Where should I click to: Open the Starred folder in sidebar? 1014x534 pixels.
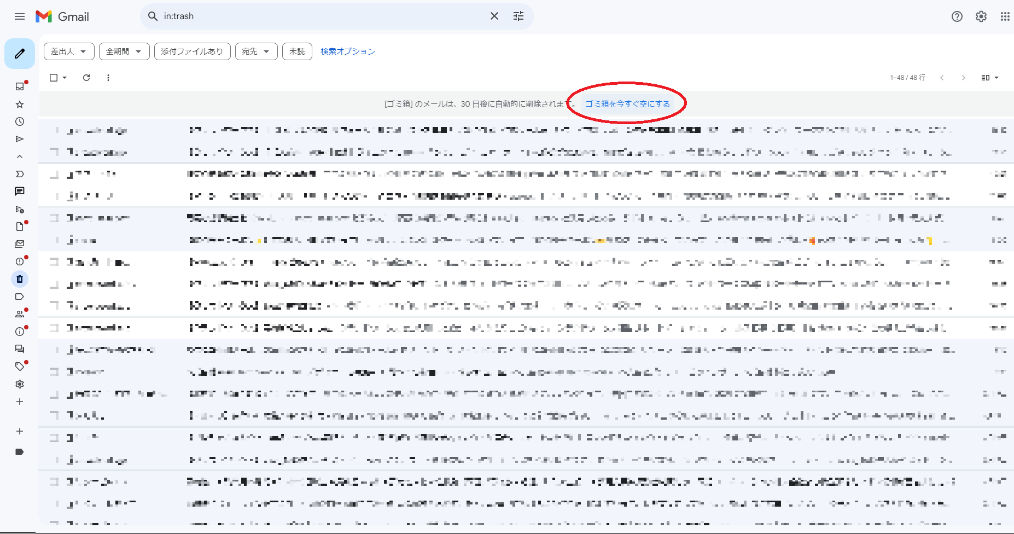20,104
